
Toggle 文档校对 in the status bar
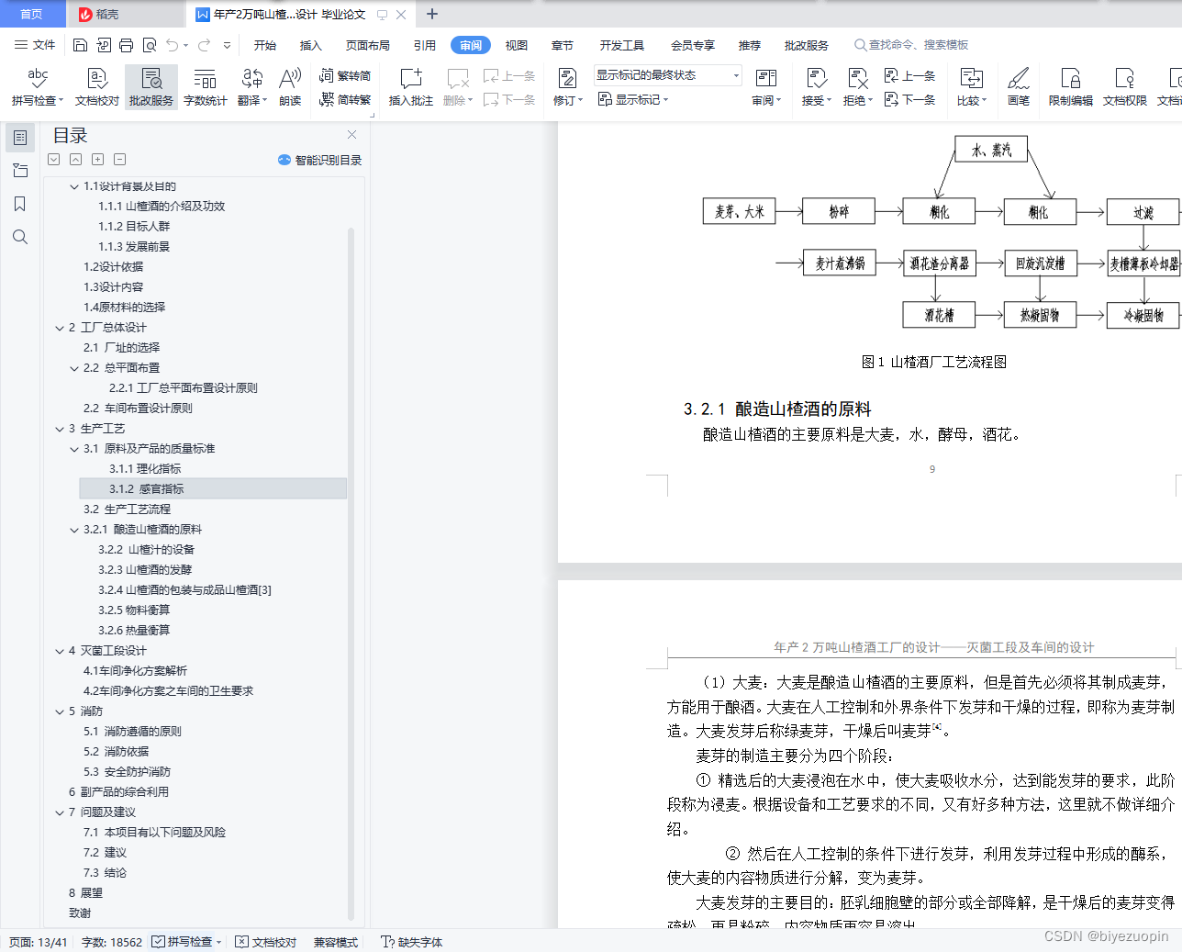(x=266, y=942)
